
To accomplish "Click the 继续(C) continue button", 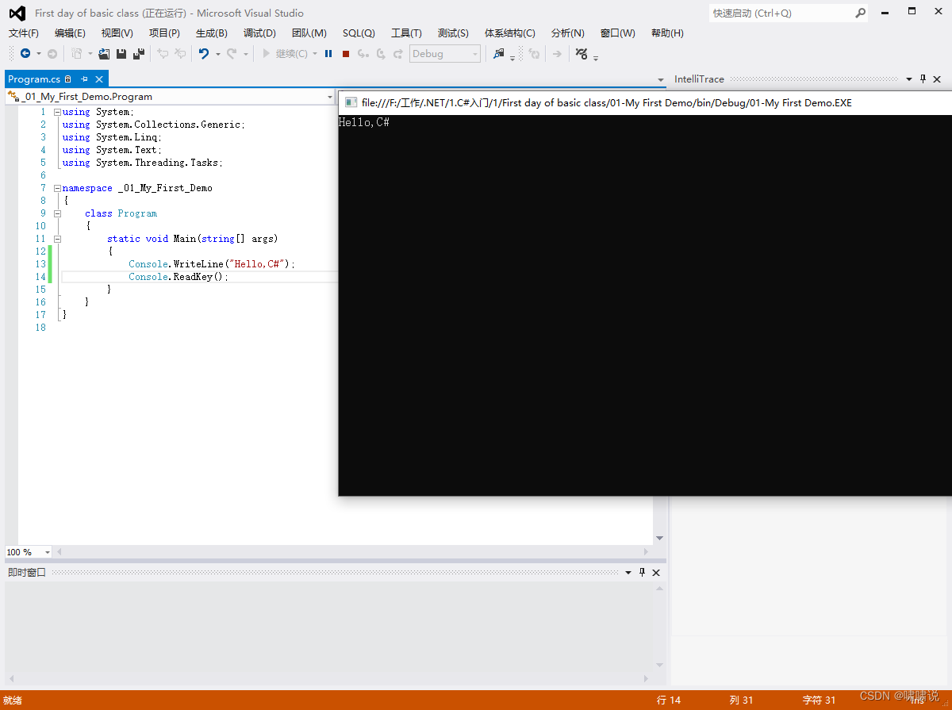I will click(286, 53).
